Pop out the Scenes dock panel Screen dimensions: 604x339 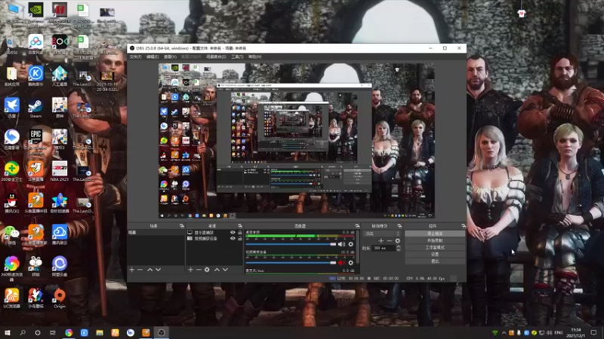point(182,226)
